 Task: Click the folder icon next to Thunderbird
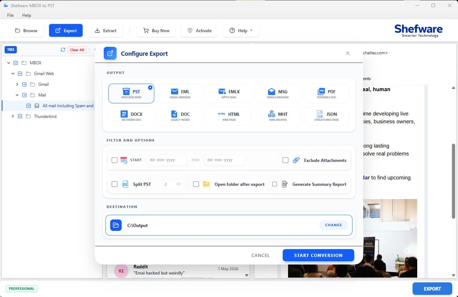pyautogui.click(x=28, y=117)
